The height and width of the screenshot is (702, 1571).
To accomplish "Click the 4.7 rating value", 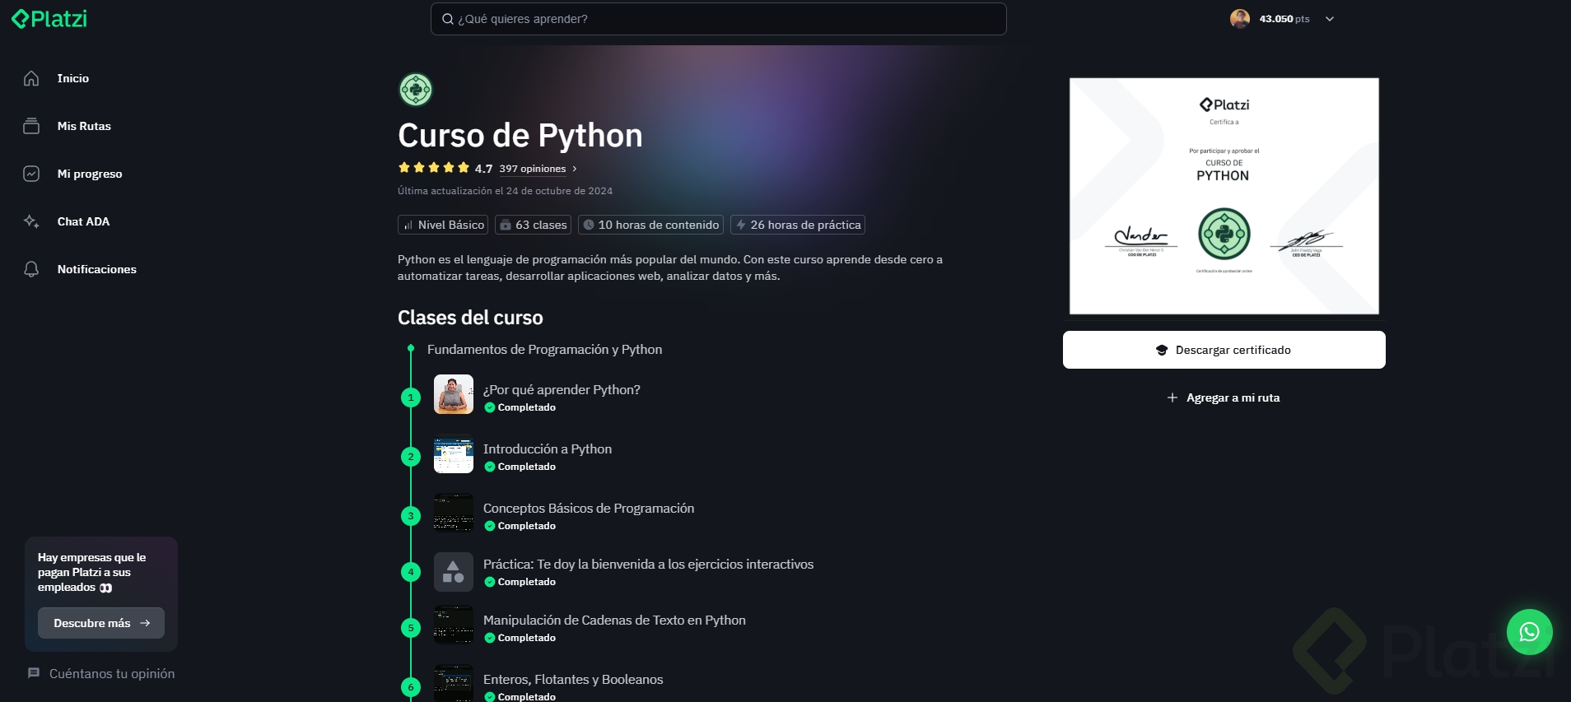I will click(483, 169).
